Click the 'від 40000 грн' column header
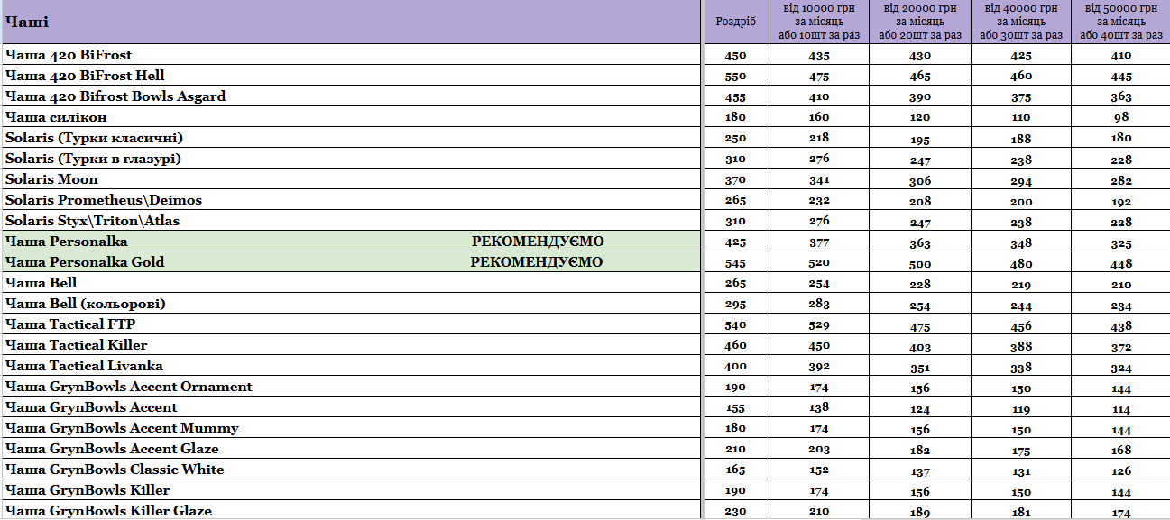The image size is (1170, 520). pyautogui.click(x=1021, y=22)
